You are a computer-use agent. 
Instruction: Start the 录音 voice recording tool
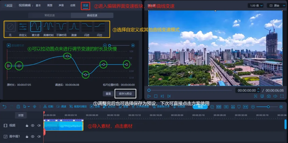coord(124,106)
